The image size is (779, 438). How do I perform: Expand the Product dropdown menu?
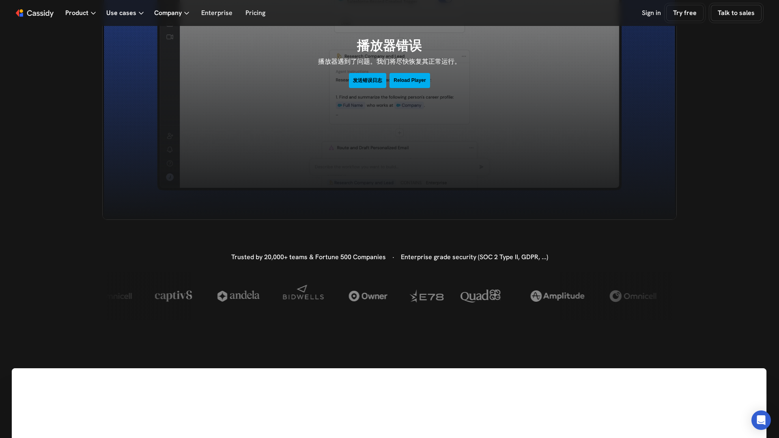pos(80,13)
